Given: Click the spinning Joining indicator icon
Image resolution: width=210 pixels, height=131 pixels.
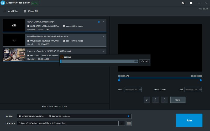Looking at the screenshot, I should (62, 57).
